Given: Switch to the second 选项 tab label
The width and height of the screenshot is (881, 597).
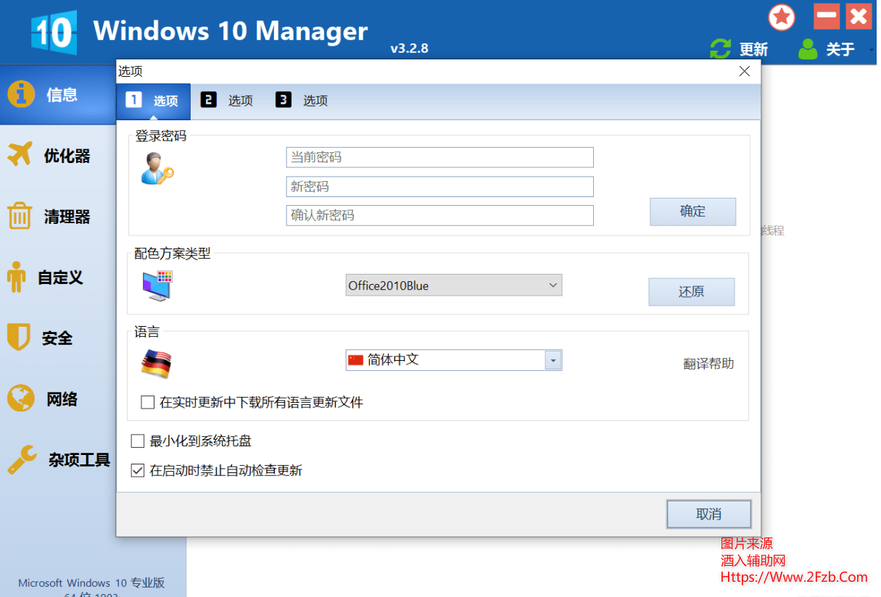Looking at the screenshot, I should pyautogui.click(x=241, y=101).
